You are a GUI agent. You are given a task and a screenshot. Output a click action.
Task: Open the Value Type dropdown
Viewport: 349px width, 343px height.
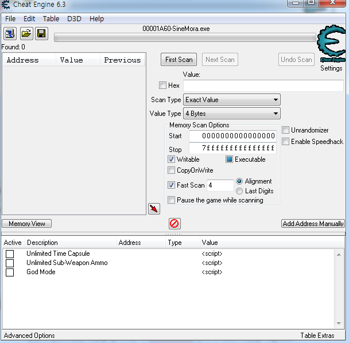232,114
